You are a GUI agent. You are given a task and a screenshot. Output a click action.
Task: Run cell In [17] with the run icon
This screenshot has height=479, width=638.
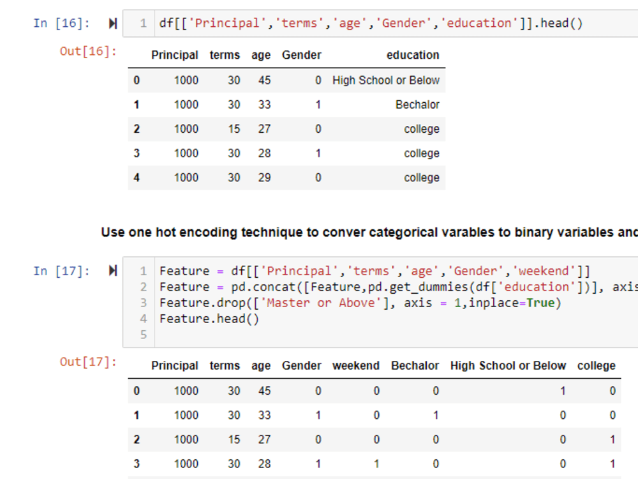[113, 270]
